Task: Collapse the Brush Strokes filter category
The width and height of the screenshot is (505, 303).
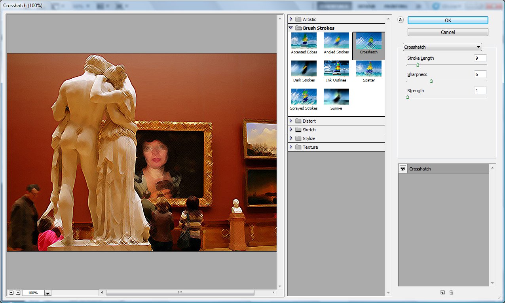Action: [x=291, y=28]
